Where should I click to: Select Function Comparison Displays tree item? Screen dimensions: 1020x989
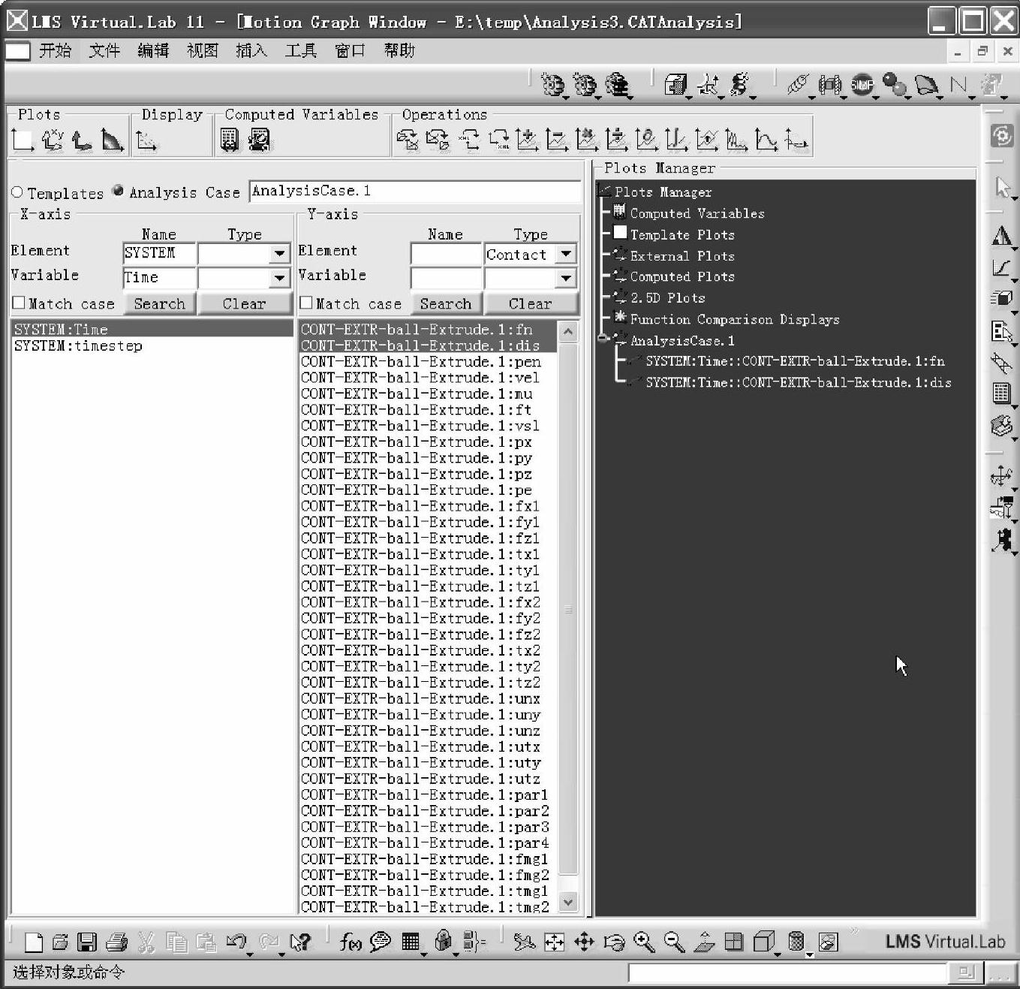(x=735, y=319)
